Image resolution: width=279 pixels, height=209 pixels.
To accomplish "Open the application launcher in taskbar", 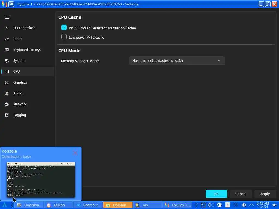I will coord(4,205).
